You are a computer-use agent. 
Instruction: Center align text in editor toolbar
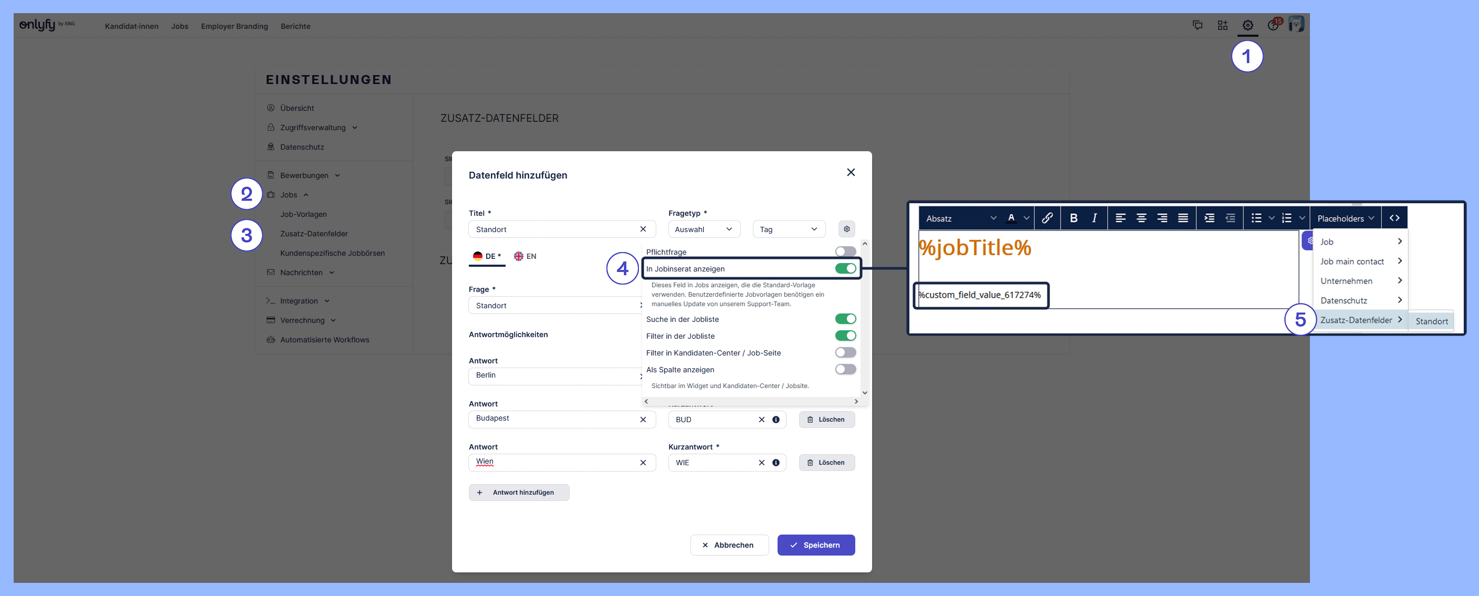[1141, 218]
